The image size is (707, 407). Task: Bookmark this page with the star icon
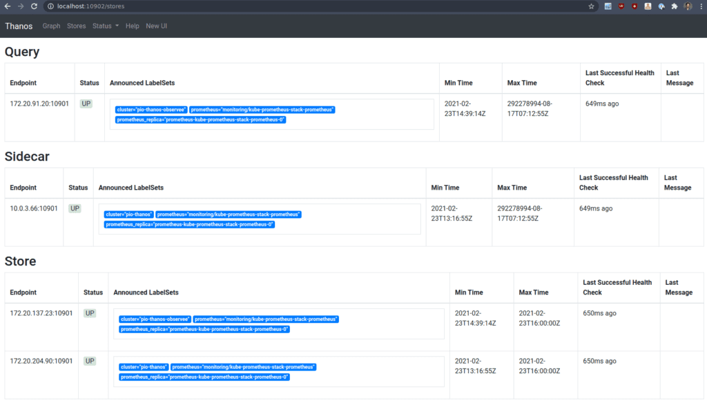pyautogui.click(x=590, y=6)
